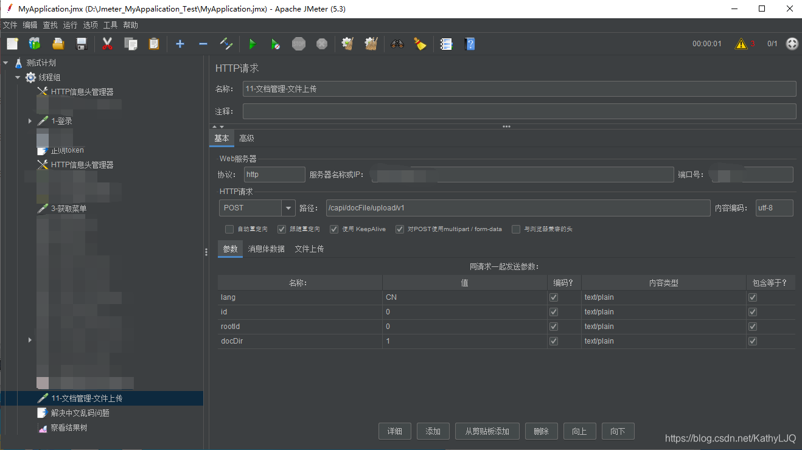The image size is (802, 450).
Task: Collapse all tree nodes with minus icon
Action: (203, 44)
